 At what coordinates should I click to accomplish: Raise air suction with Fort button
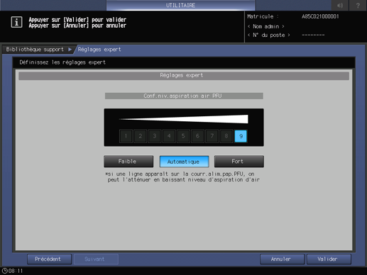coord(239,162)
